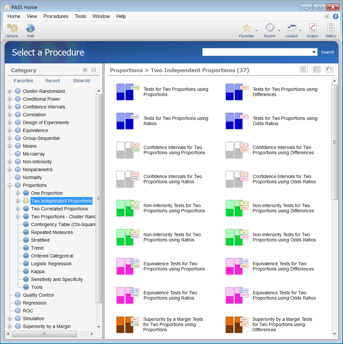The width and height of the screenshot is (343, 344).
Task: Open Equivalence Tests using Proportions pink icon
Action: coord(128,266)
